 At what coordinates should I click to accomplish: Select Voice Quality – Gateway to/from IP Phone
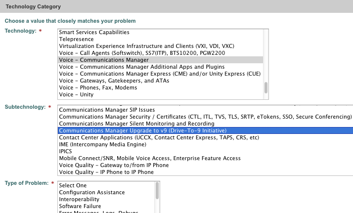click(205, 166)
